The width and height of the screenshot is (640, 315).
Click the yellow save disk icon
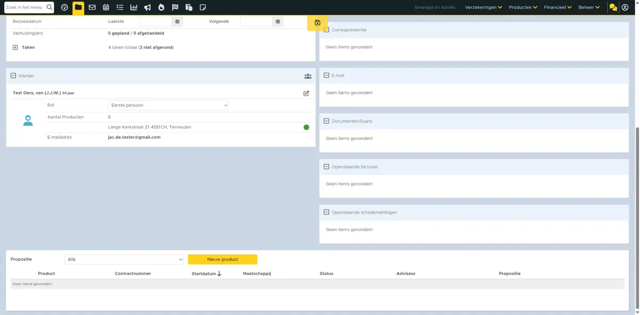coord(317,22)
